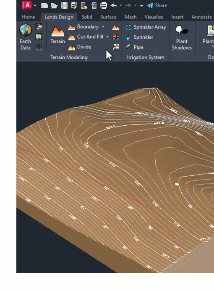Open the Annotate tab
Viewport: 214px width, 291px height.
[x=201, y=17]
